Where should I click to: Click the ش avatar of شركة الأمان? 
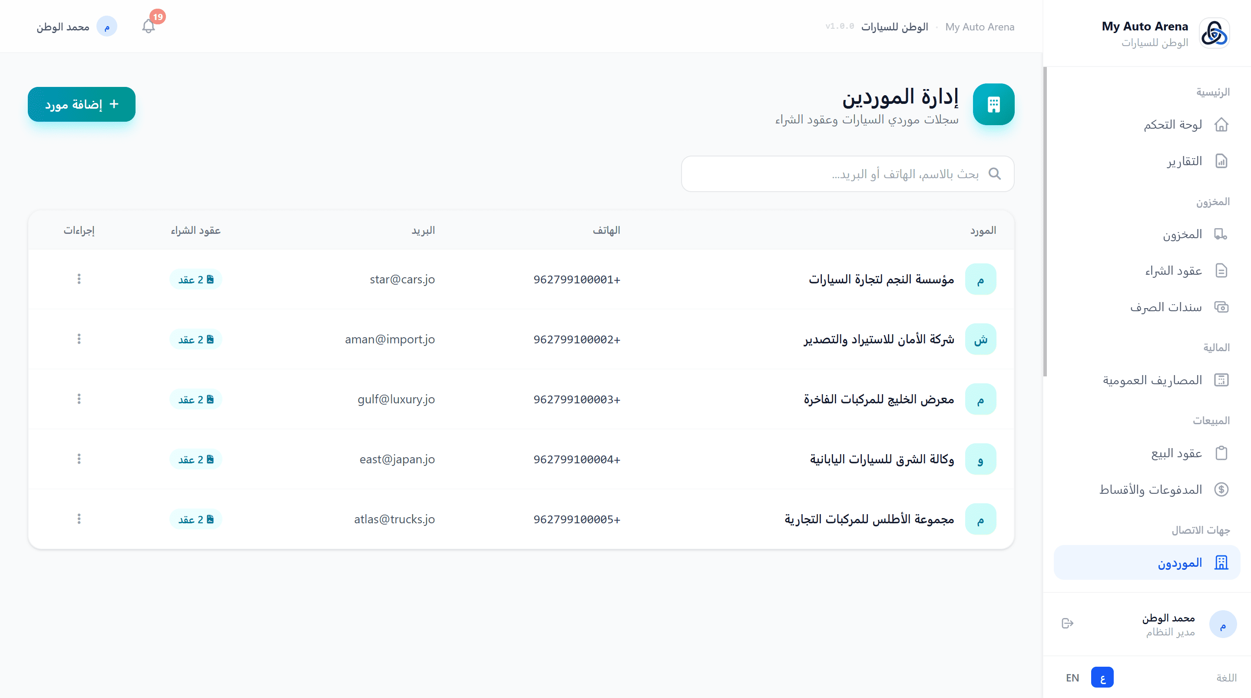point(980,339)
